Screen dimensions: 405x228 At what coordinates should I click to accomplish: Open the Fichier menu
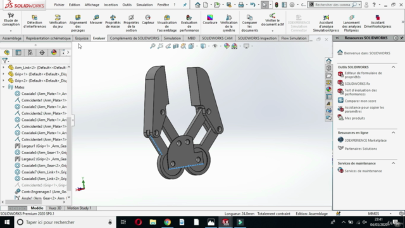[59, 4]
